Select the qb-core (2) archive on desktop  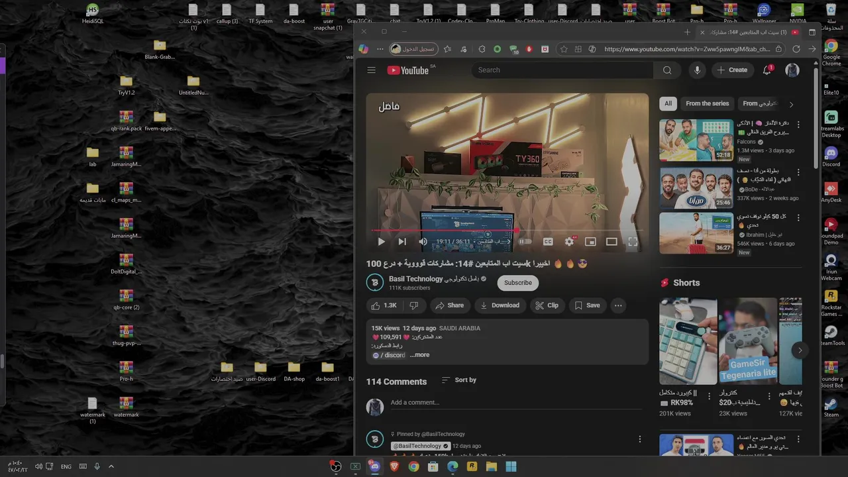pyautogui.click(x=126, y=299)
